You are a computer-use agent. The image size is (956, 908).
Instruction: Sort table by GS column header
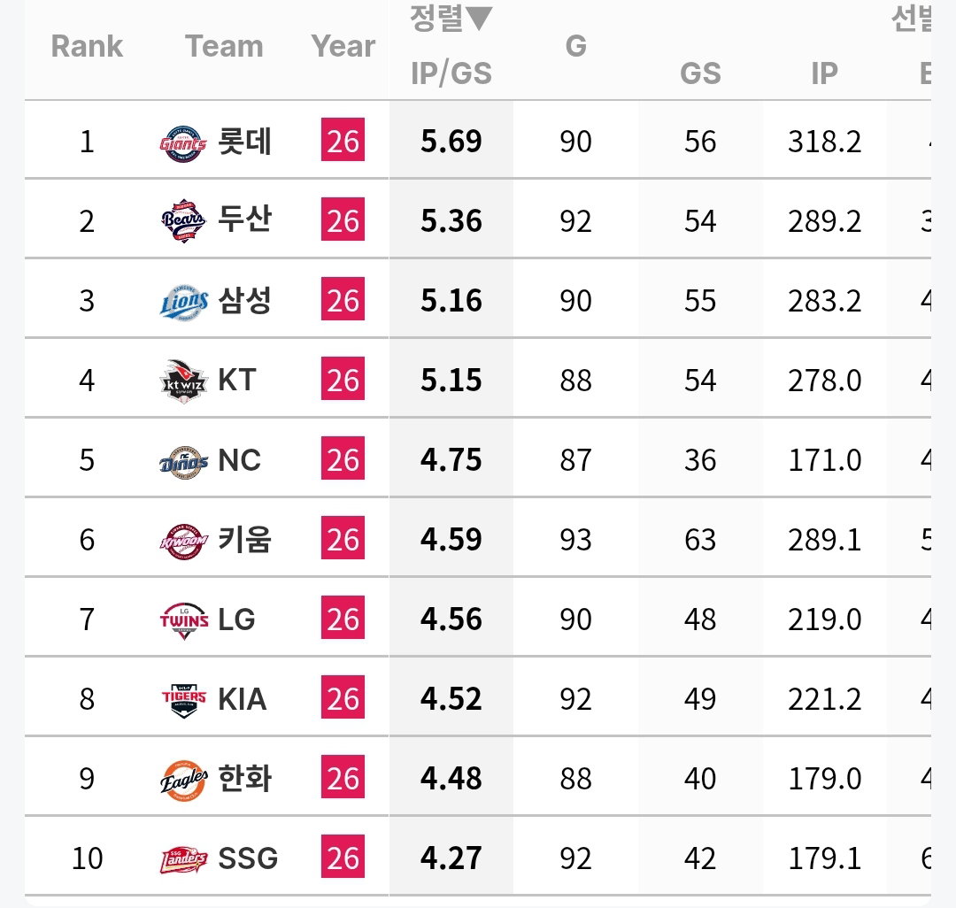700,73
